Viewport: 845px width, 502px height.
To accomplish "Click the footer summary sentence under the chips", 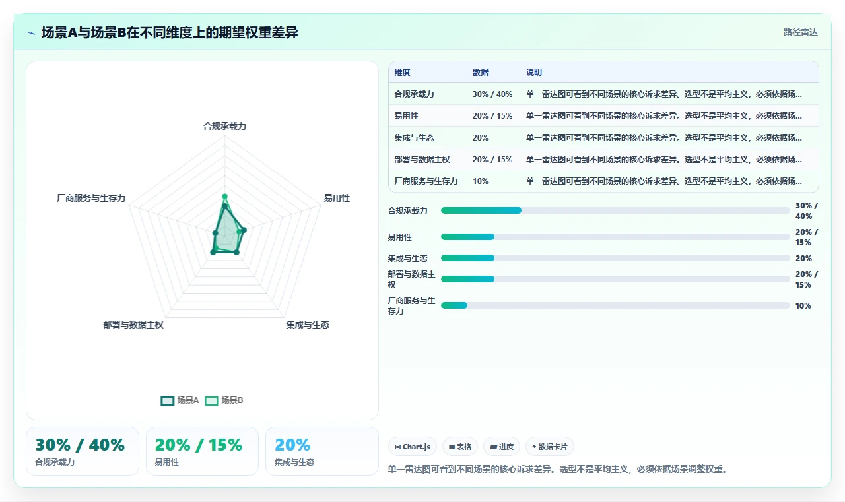I will tap(557, 469).
